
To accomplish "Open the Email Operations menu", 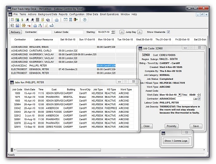I will coord(109,14).
